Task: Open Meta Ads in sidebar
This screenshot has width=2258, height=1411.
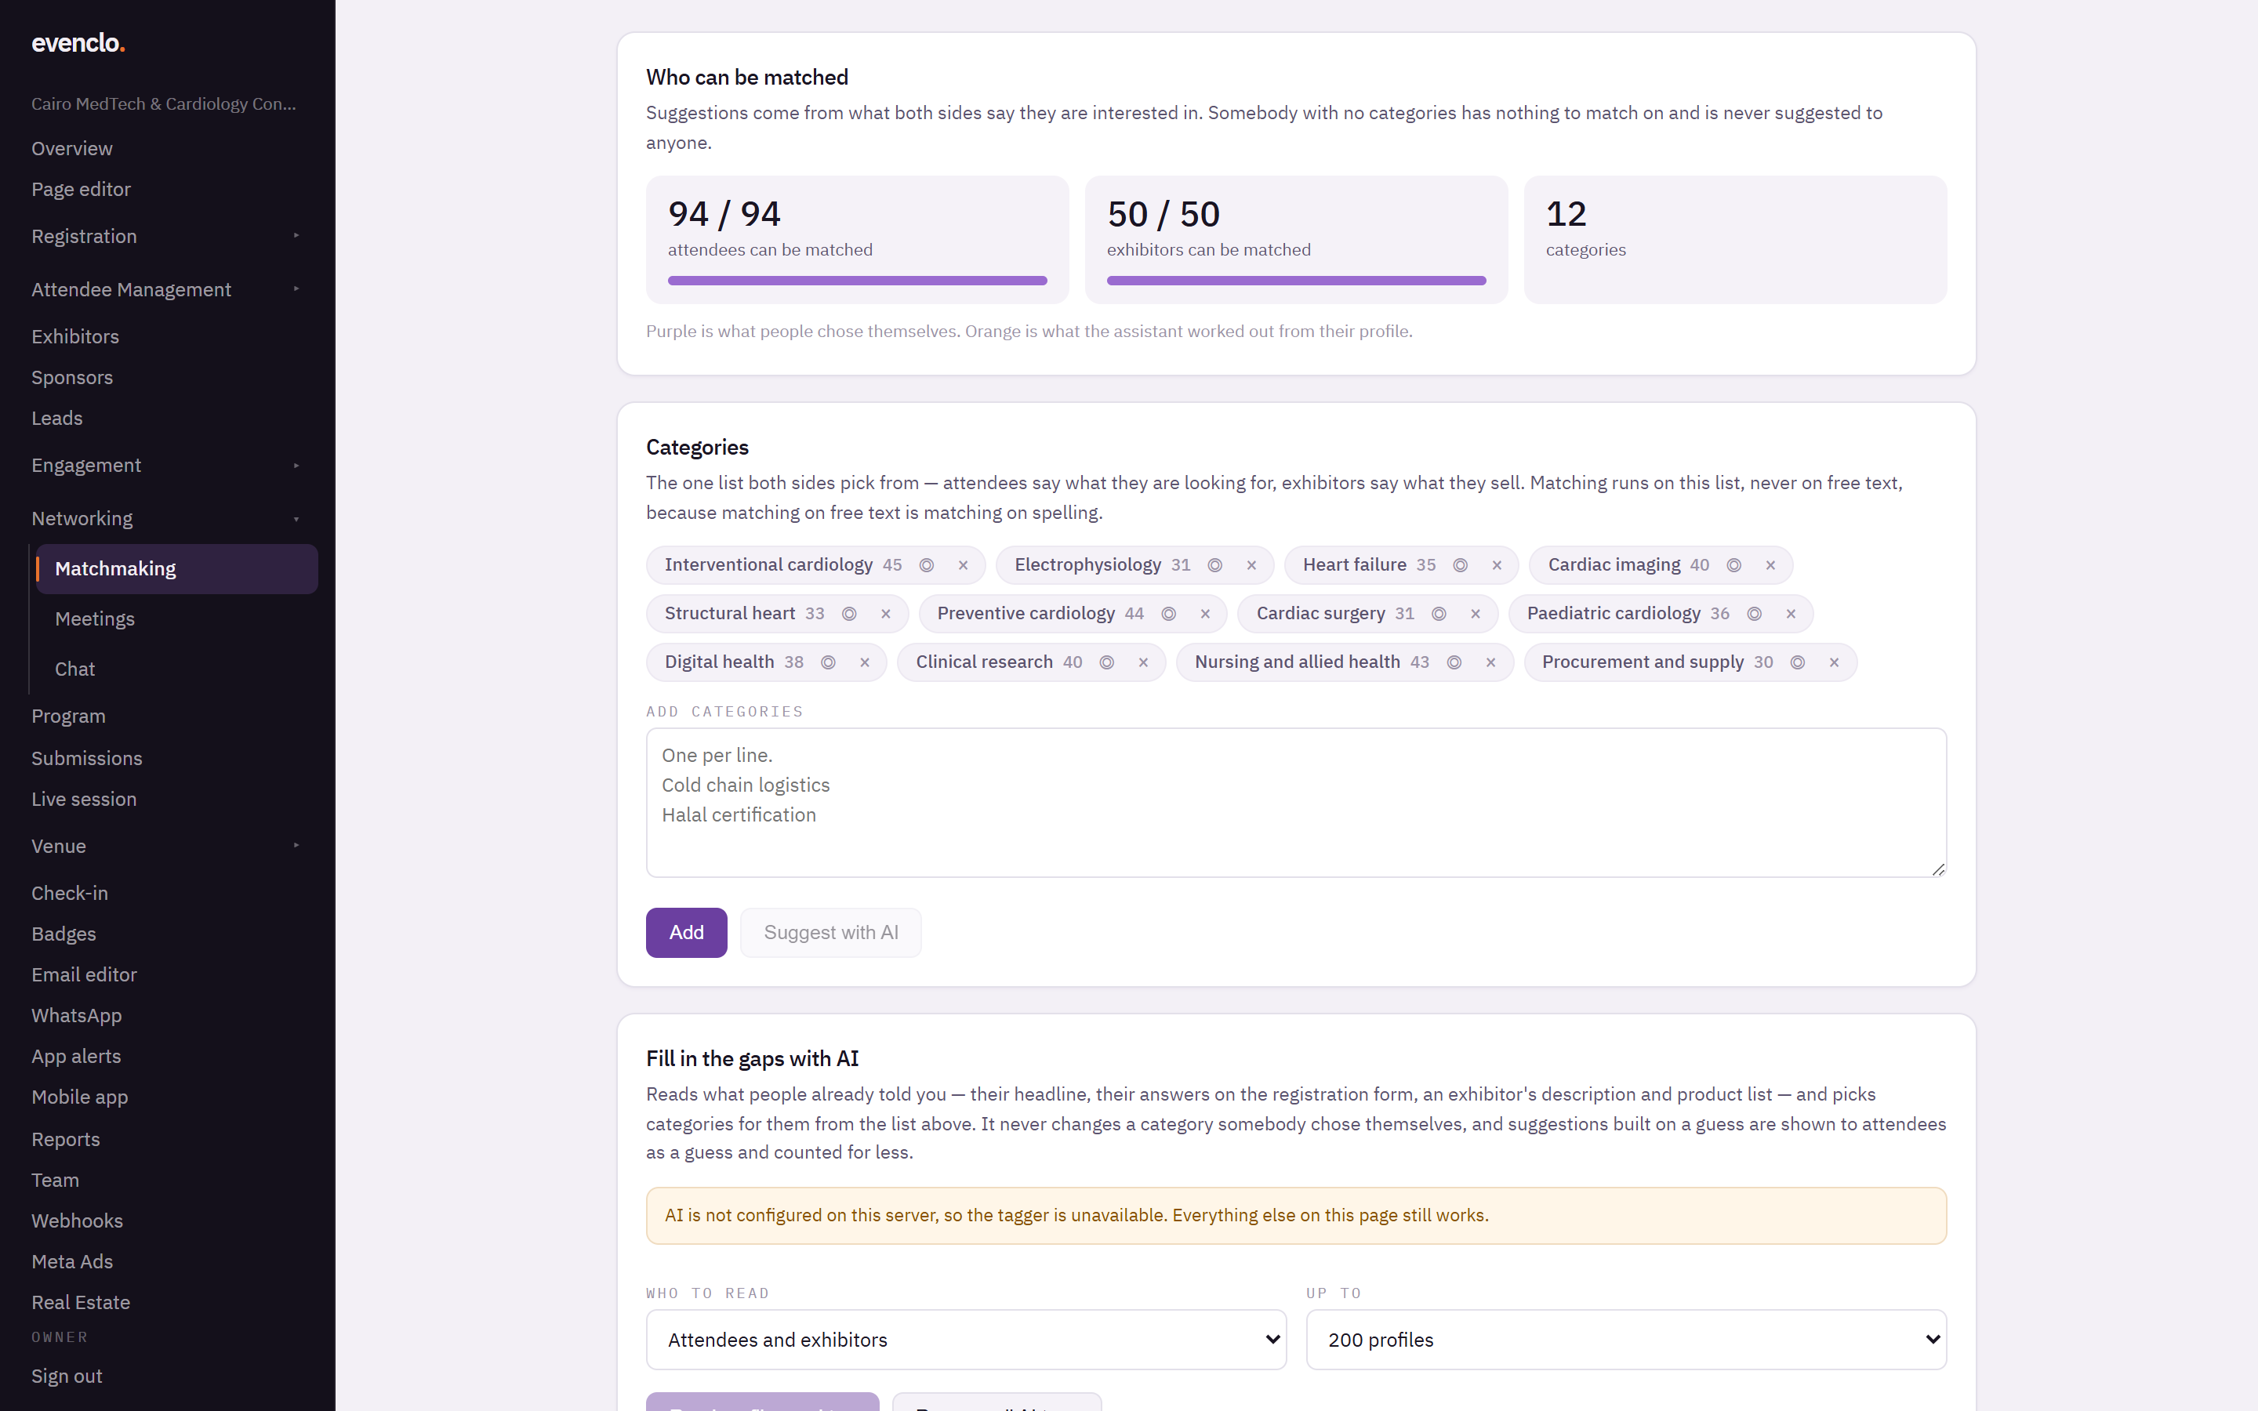Action: tap(72, 1262)
